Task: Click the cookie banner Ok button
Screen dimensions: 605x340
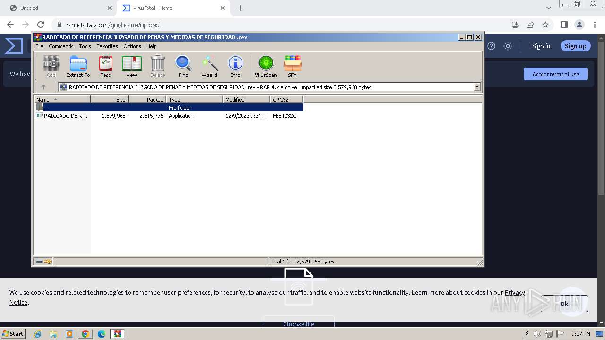Action: (564, 304)
